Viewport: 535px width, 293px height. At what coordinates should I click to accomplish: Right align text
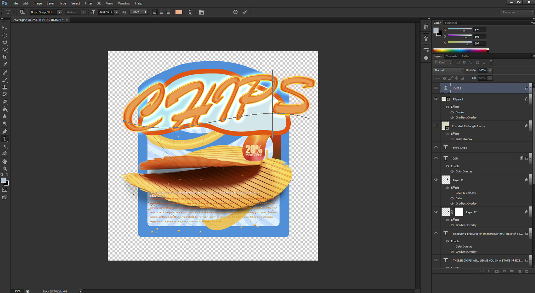[168, 12]
